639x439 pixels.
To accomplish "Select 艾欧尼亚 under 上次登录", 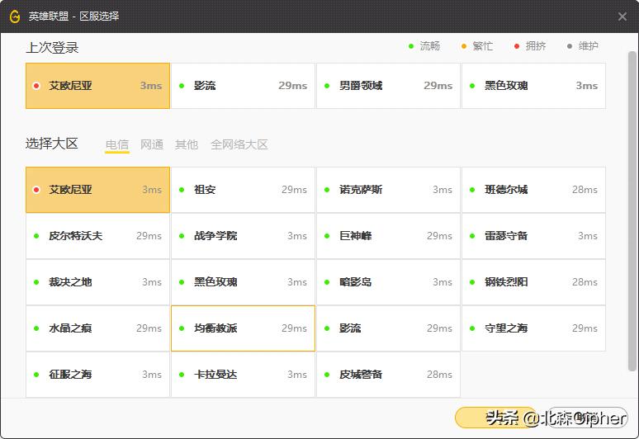I will coord(97,86).
